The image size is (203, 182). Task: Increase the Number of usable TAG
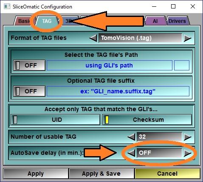tap(188, 137)
